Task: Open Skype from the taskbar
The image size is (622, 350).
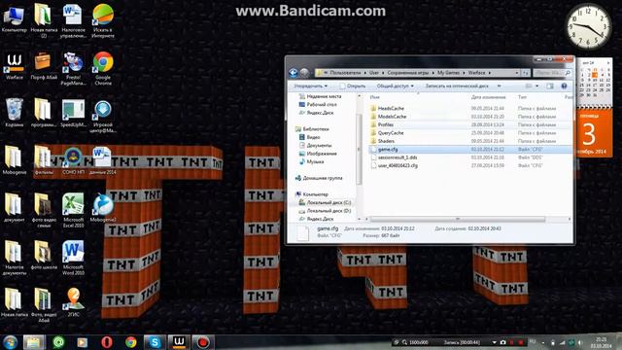Action: [155, 341]
